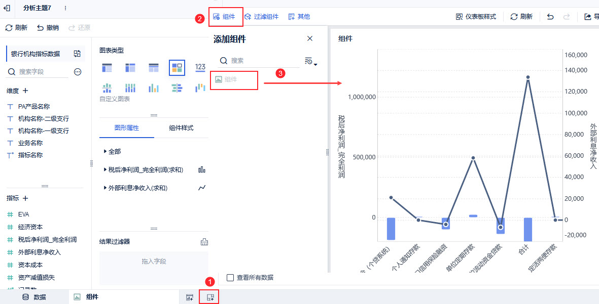Click the left-panel 刷新 refresh button
The height and width of the screenshot is (304, 599).
coord(16,28)
